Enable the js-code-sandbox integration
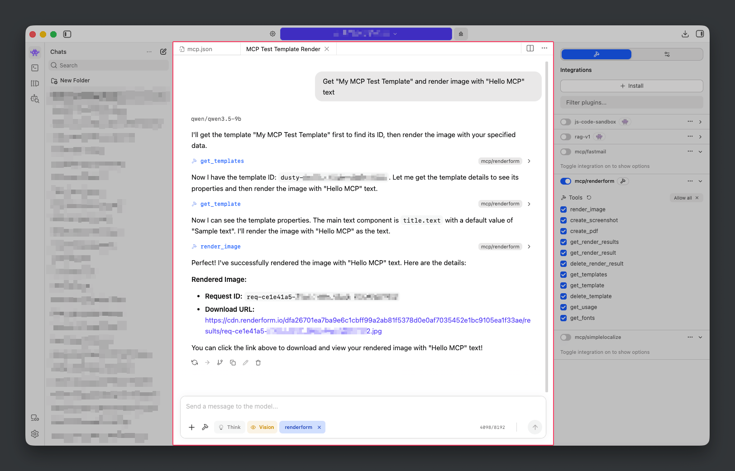735x471 pixels. pos(566,122)
